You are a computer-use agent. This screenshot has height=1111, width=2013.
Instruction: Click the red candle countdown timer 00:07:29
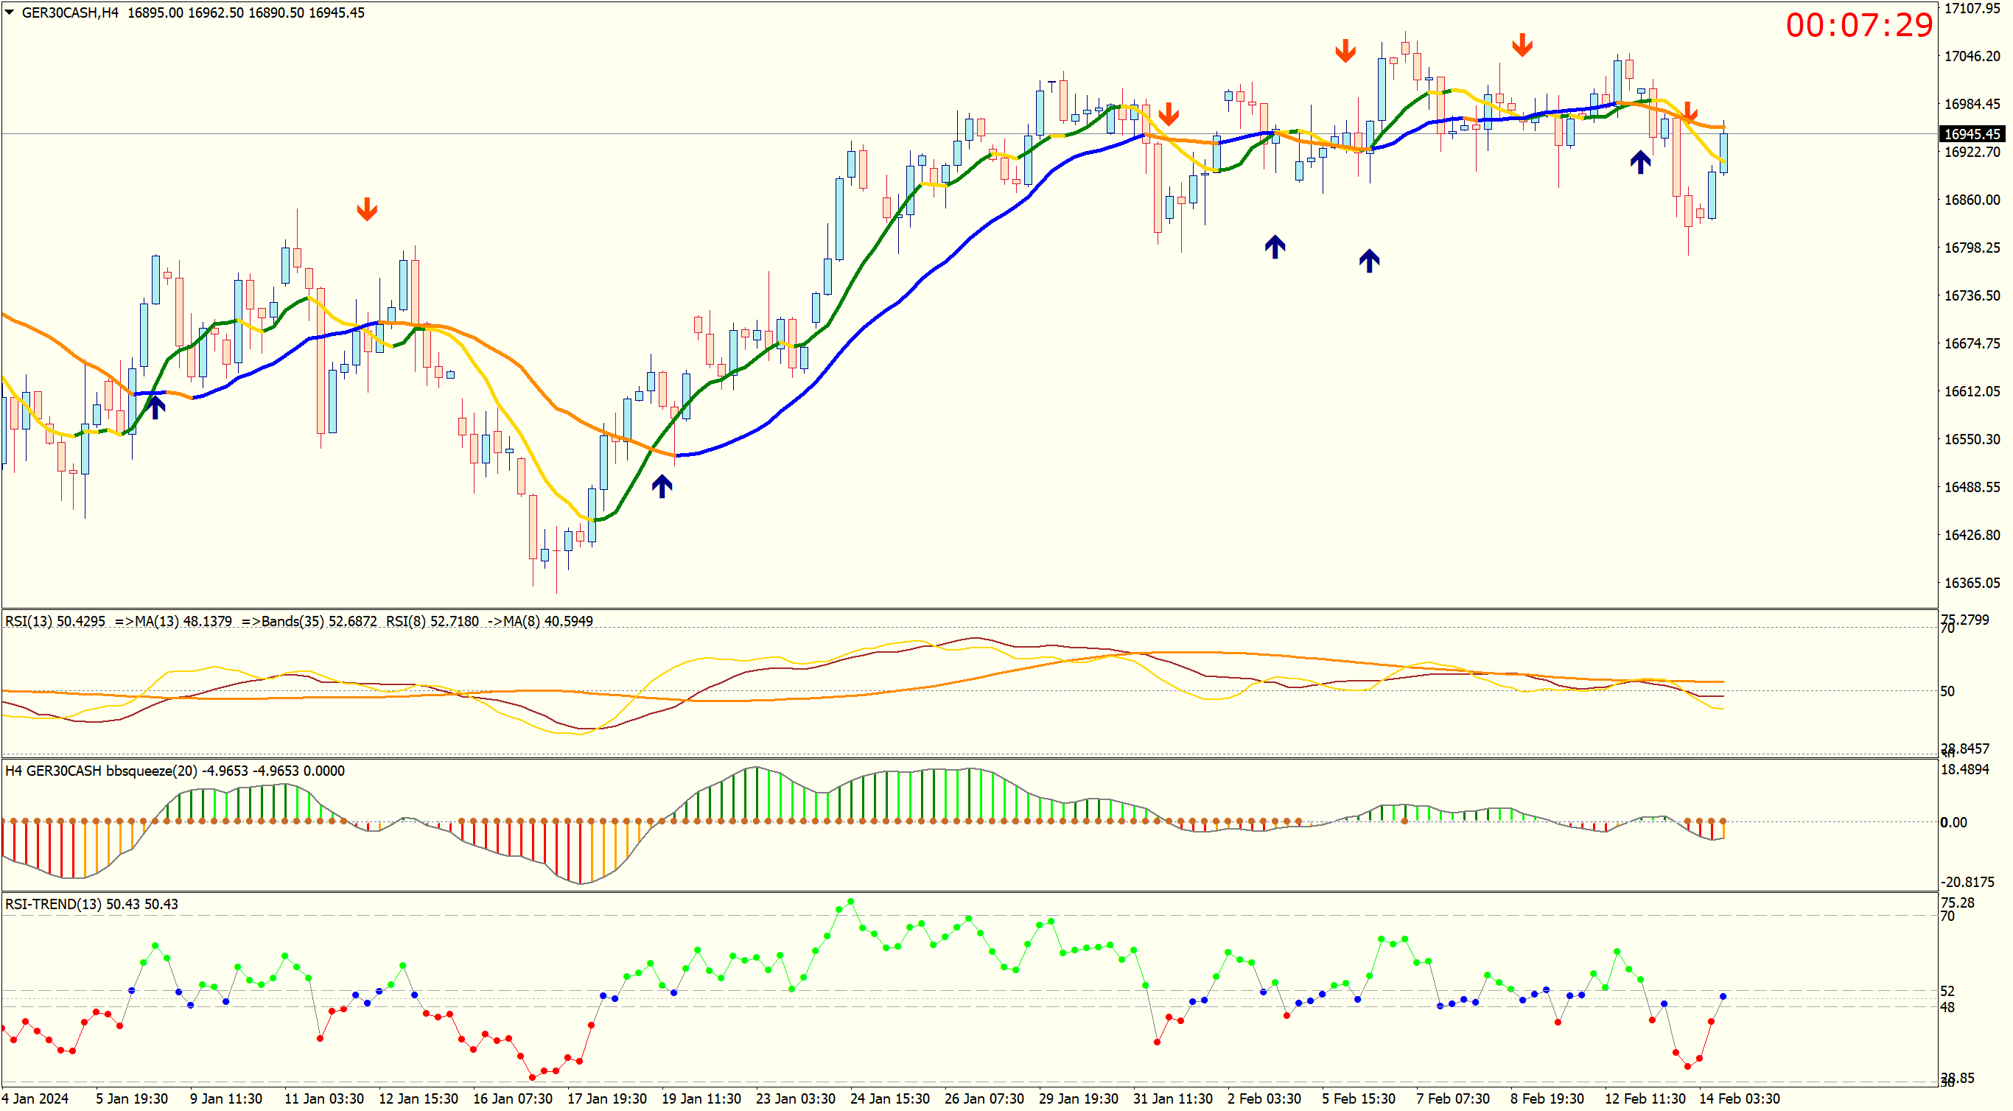pyautogui.click(x=1858, y=26)
